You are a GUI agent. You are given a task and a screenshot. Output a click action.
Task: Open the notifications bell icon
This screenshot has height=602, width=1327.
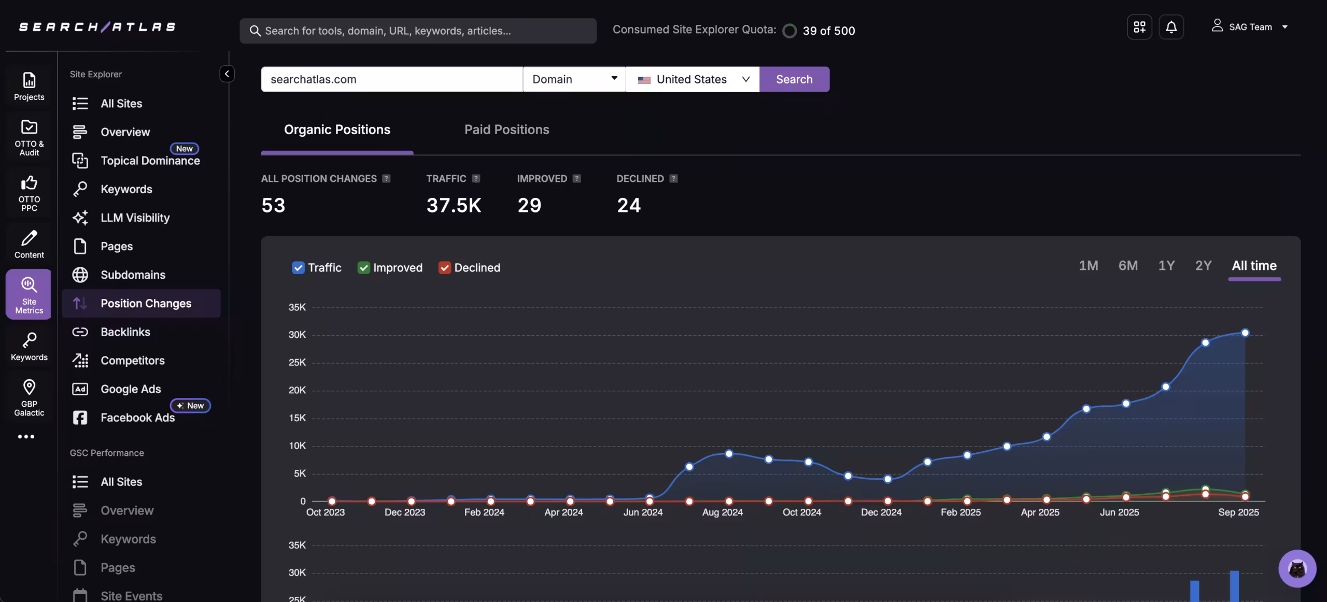click(1171, 27)
